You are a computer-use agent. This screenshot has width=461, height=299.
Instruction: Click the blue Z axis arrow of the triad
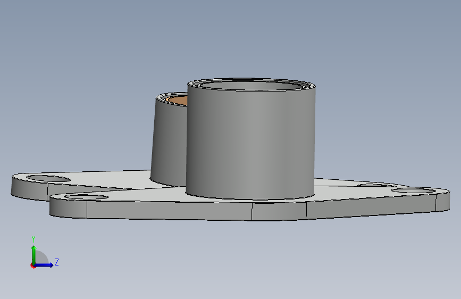click(x=44, y=265)
